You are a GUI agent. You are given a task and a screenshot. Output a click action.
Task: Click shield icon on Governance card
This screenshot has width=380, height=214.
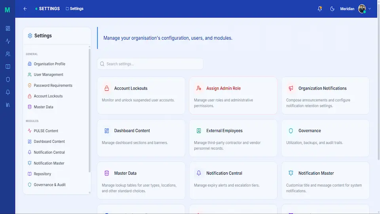[x=291, y=131]
